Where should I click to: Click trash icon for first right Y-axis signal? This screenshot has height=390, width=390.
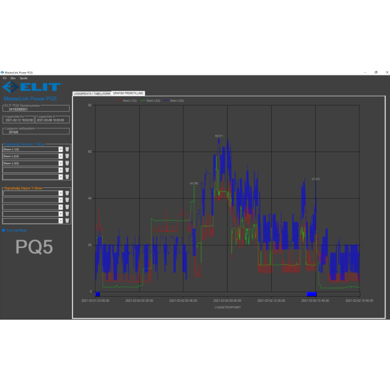[67, 193]
